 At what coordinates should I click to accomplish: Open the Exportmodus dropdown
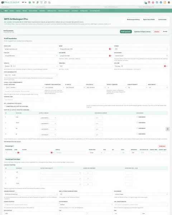86,205
